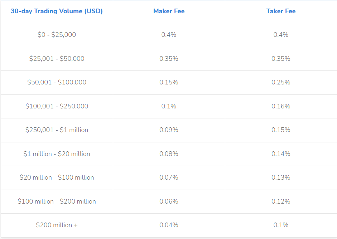The height and width of the screenshot is (239, 337).
Task: Click the 0.09% maker fee value
Action: [x=169, y=130]
